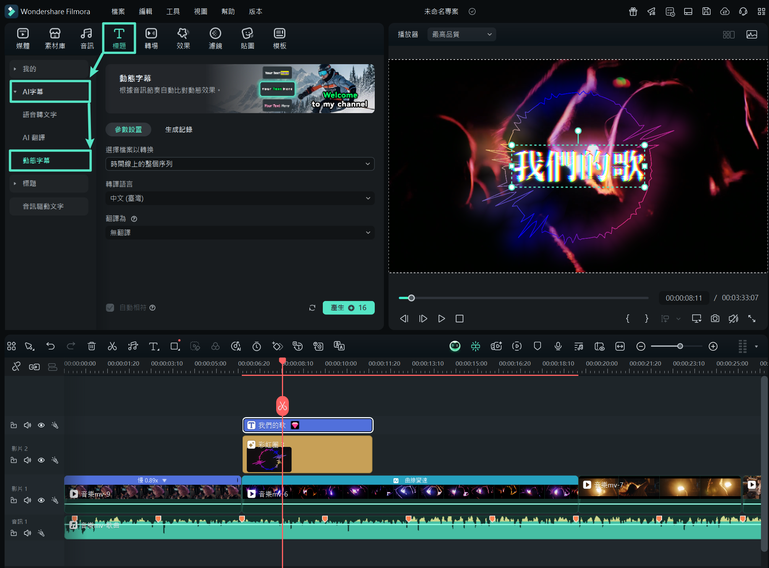
Task: Click the timeline zoom slider
Action: click(x=677, y=346)
